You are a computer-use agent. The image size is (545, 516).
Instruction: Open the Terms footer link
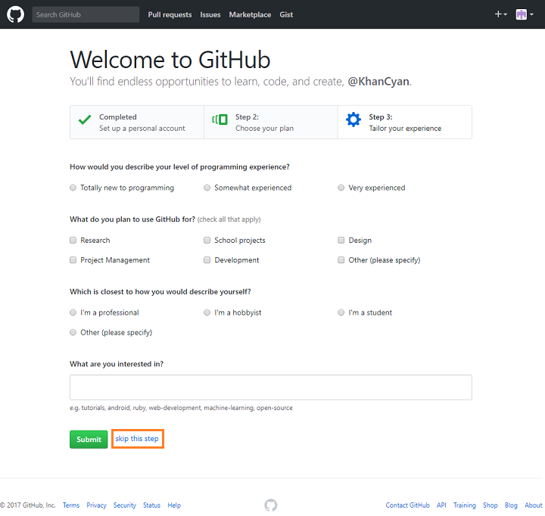[71, 505]
